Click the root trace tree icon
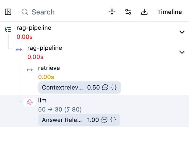This screenshot has height=141, width=189. [x=8, y=29]
